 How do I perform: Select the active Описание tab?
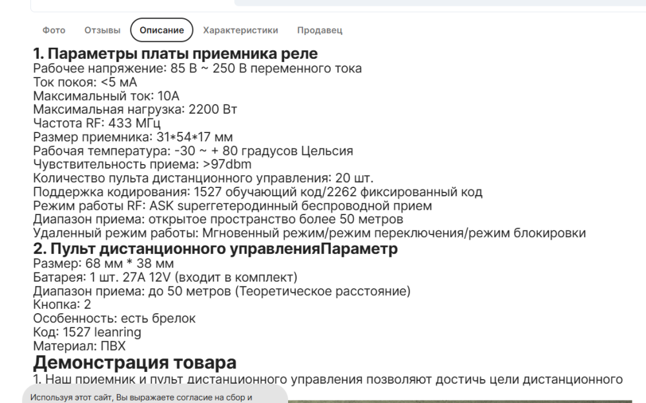(x=160, y=30)
